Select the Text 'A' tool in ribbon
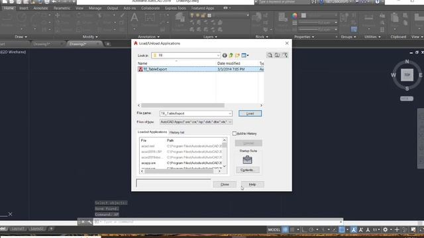The image size is (424, 238). point(134,18)
